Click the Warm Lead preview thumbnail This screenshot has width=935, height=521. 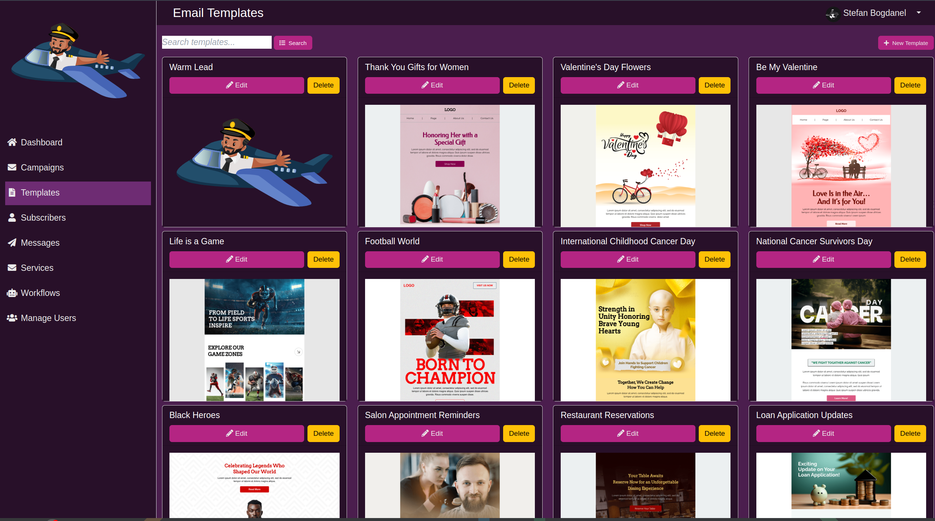(254, 162)
